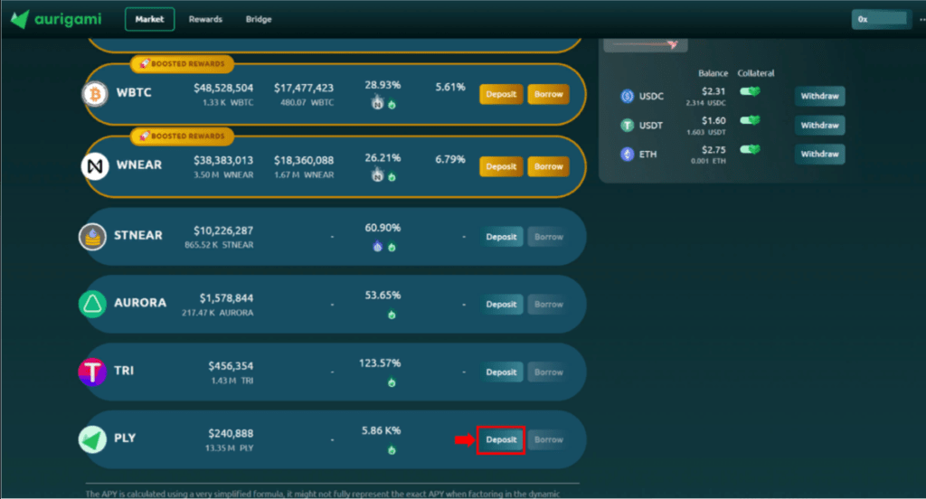Click the PLY deposit APY 5.86 K%

click(x=381, y=430)
